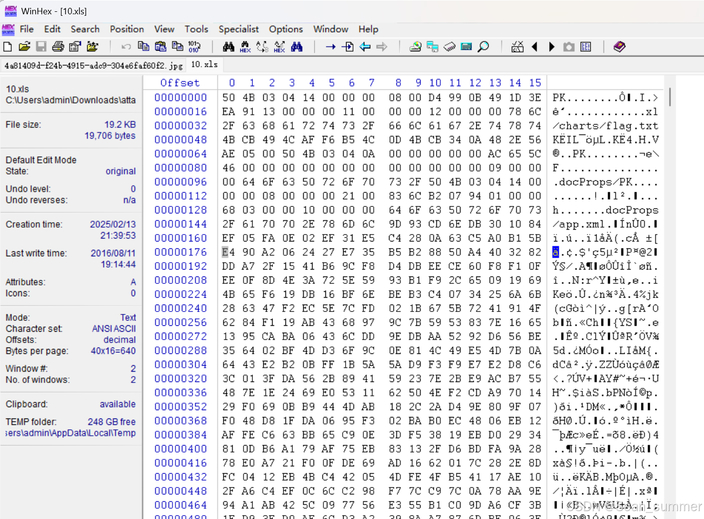Click the black left Previous arrow
The width and height of the screenshot is (704, 519).
click(534, 47)
